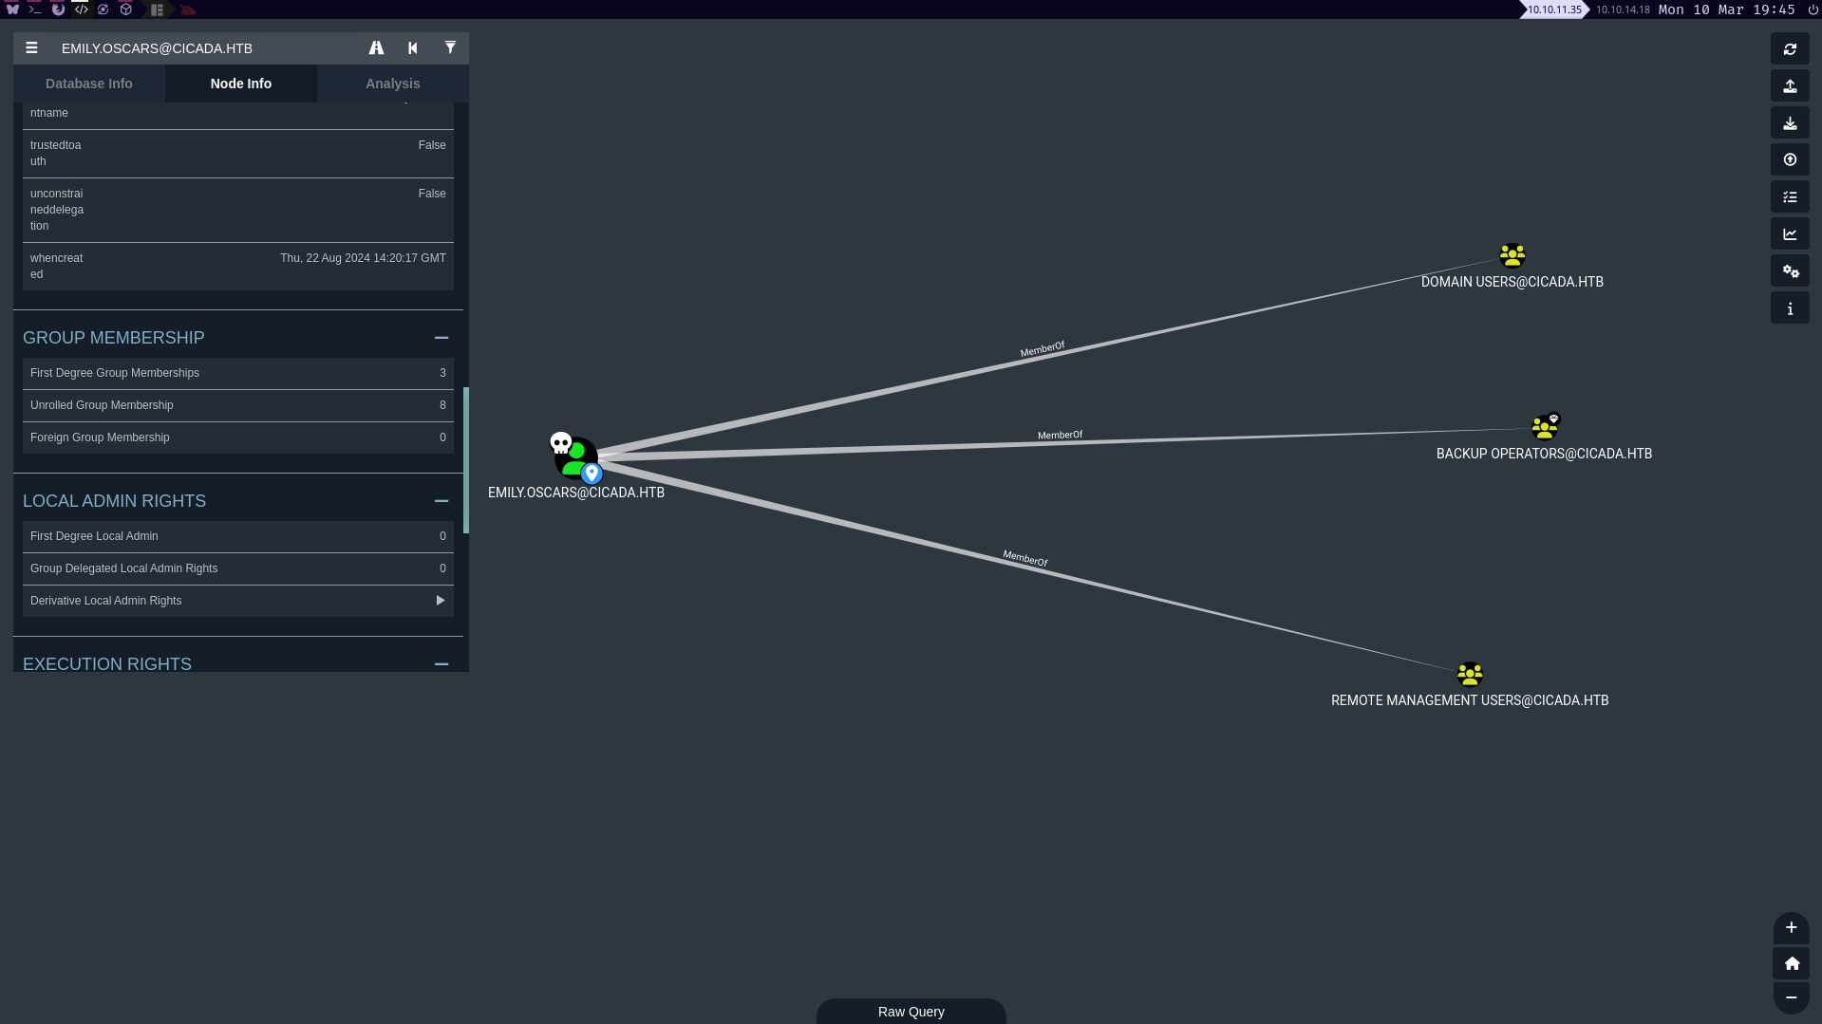Switch to the Database Info tab
Screen dimensions: 1822x1024
coord(89,84)
